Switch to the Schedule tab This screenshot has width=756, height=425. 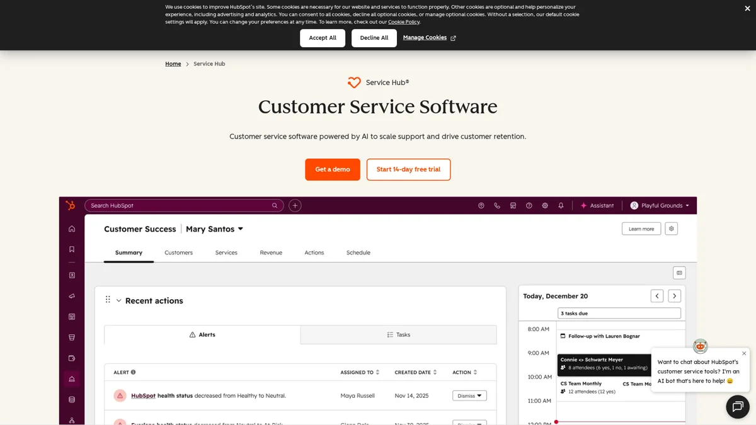pyautogui.click(x=358, y=252)
